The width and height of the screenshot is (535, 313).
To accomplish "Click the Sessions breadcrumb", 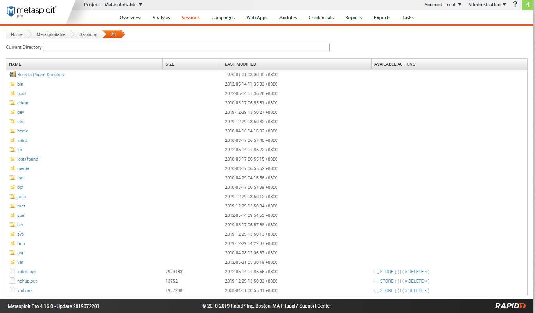I will 88,34.
